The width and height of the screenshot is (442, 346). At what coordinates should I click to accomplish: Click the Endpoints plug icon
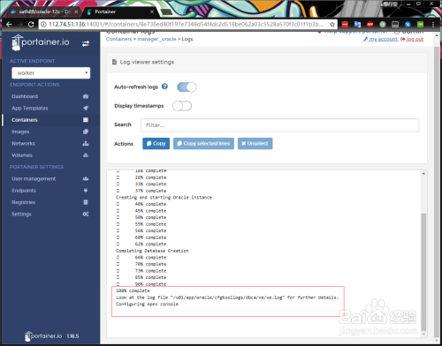pos(86,191)
